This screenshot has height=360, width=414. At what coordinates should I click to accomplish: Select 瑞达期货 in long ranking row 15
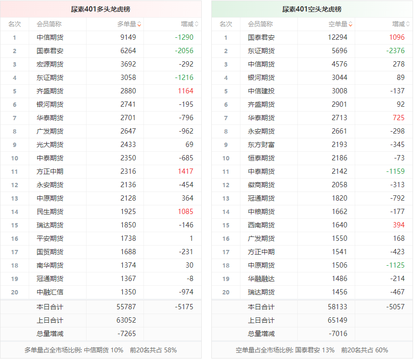pyautogui.click(x=50, y=225)
